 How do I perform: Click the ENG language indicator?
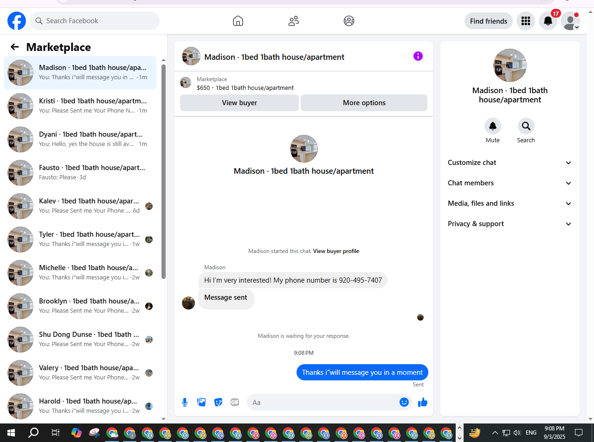coord(531,433)
